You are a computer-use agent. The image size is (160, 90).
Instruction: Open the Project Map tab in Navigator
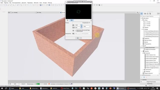142,13
